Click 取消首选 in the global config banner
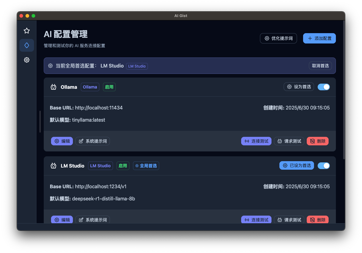Screen dimensions: 362x253 coord(320,65)
